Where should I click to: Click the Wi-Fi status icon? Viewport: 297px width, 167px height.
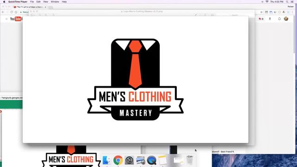[x=267, y=2]
